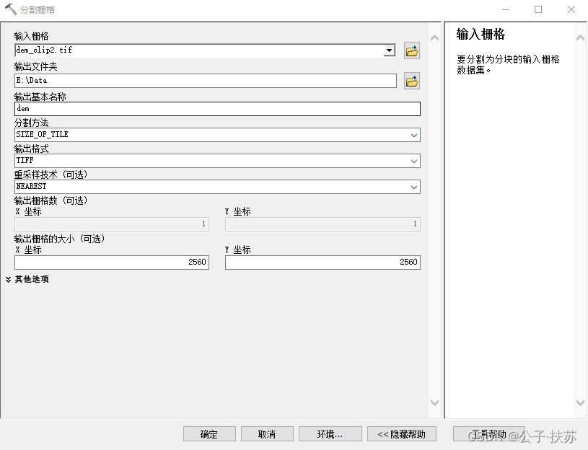Open the split method SIZE_OF_TILE dropdown
588x450 pixels.
414,135
